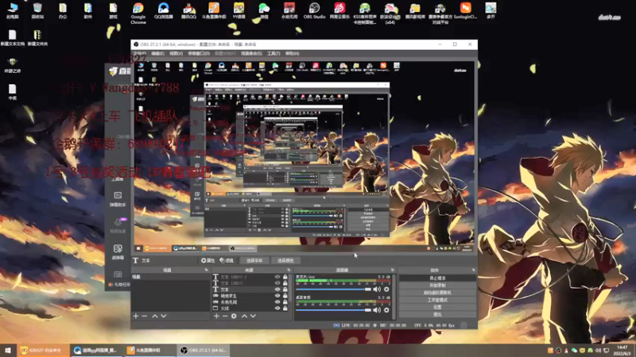Image resolution: width=636 pixels, height=357 pixels.
Task: Toggle the lock on the 绝地求生 source
Action: [x=285, y=296]
